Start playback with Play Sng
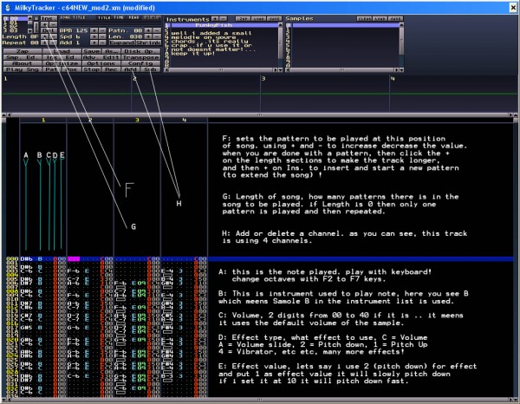The image size is (520, 404). [23, 69]
